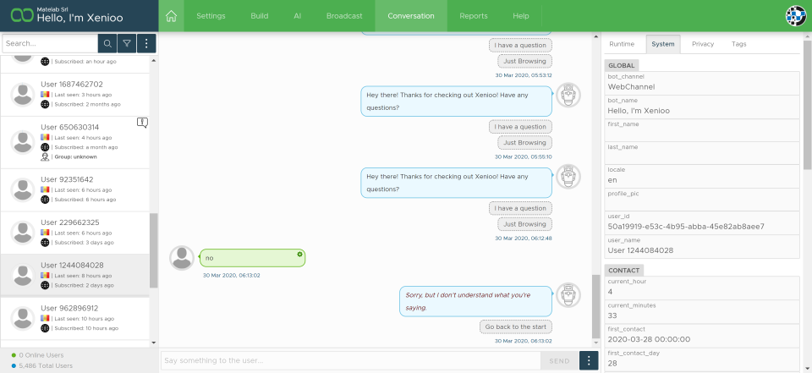Click the avatar of User 92351642

(23, 189)
